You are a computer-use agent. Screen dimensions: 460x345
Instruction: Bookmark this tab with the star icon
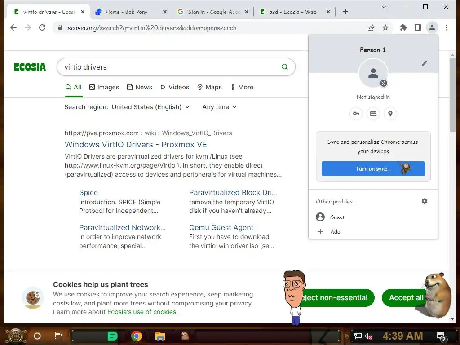(x=385, y=27)
